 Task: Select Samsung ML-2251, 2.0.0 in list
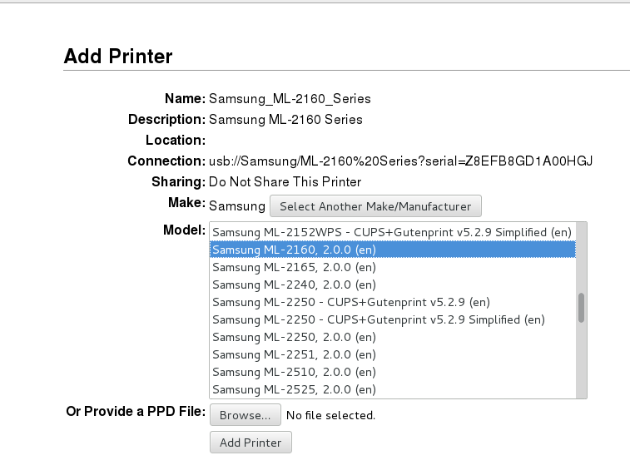294,354
